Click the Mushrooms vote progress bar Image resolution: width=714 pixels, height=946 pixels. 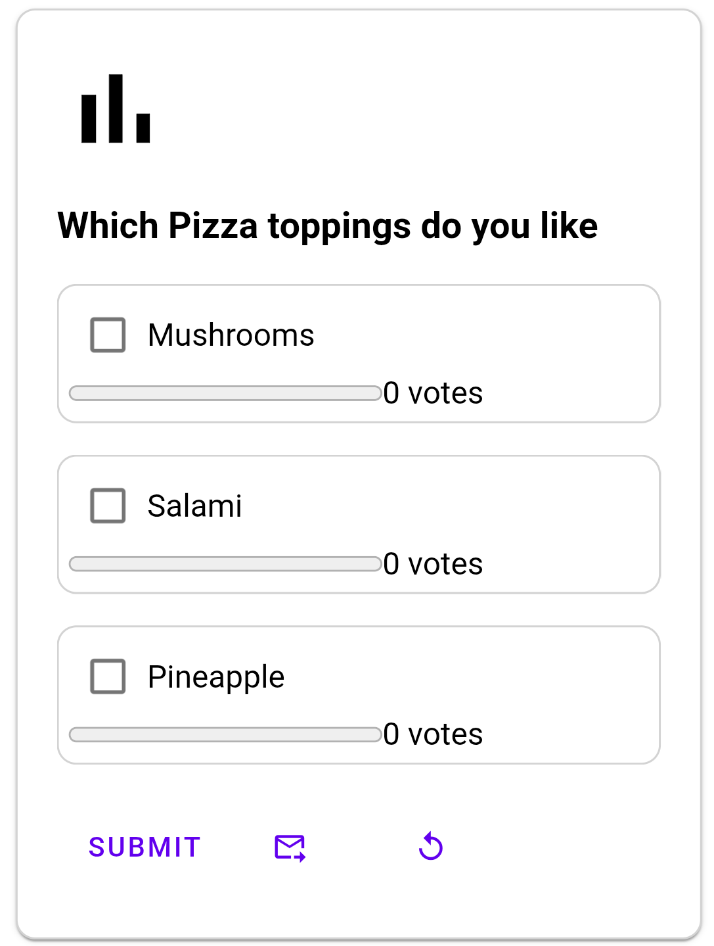click(x=227, y=391)
